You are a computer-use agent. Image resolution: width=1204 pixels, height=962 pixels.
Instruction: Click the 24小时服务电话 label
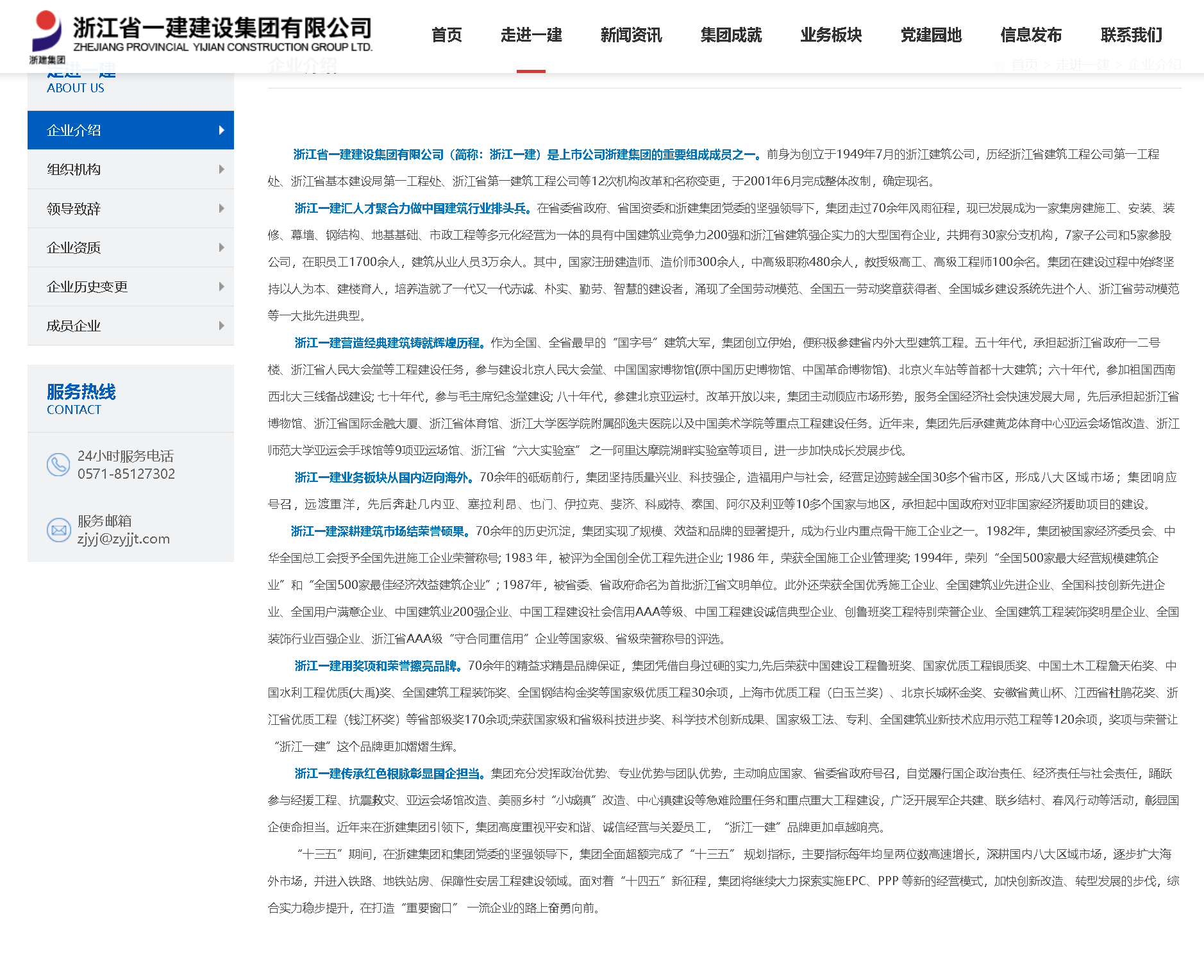[126, 456]
